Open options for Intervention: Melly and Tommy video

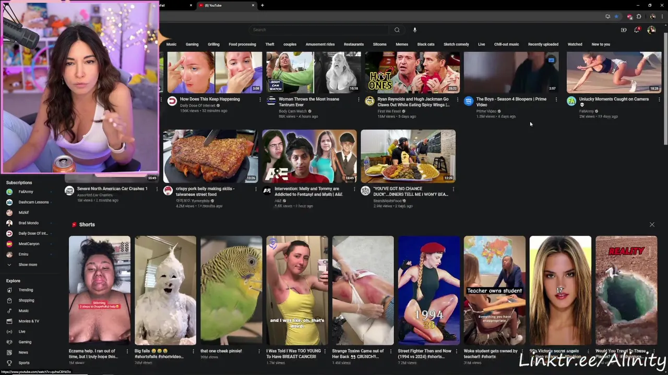click(354, 189)
